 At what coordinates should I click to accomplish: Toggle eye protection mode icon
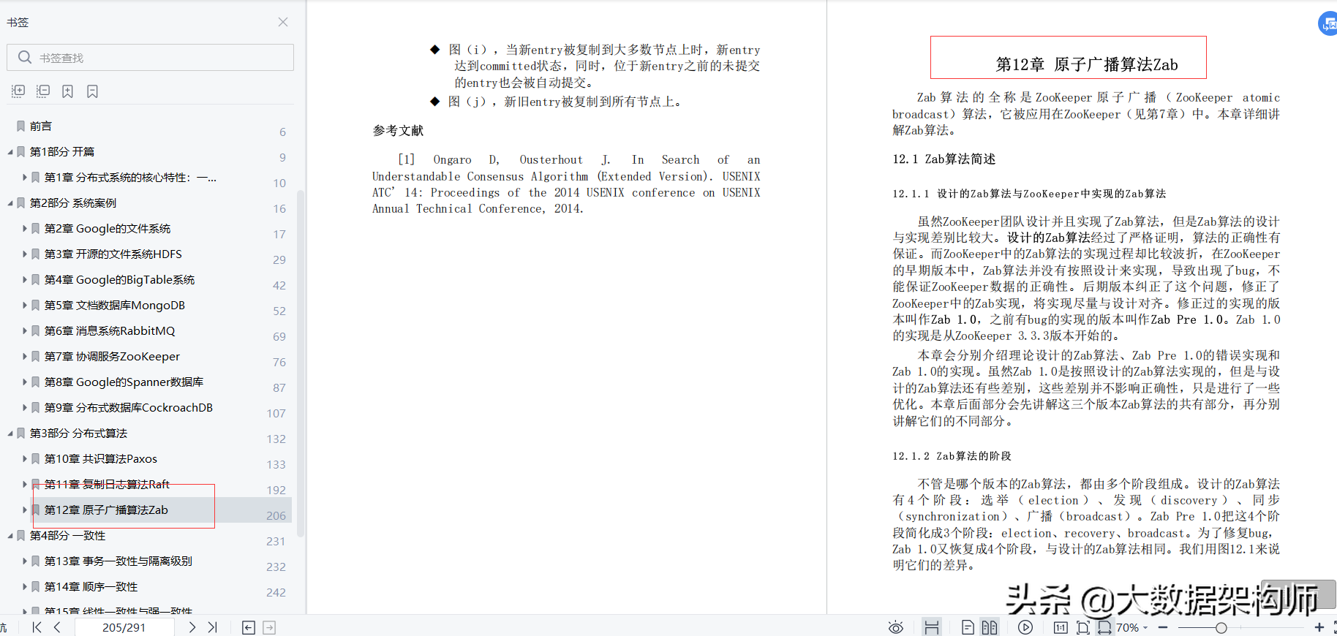895,627
